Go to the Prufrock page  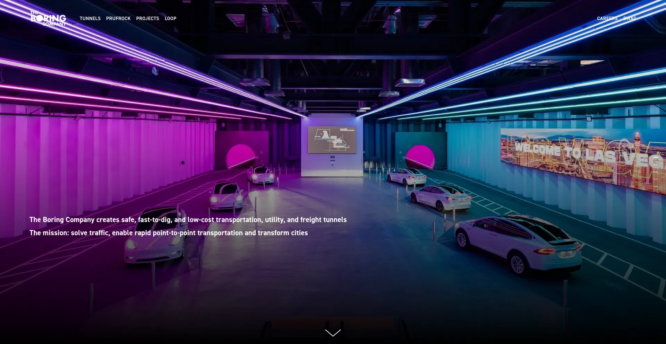[x=118, y=19]
